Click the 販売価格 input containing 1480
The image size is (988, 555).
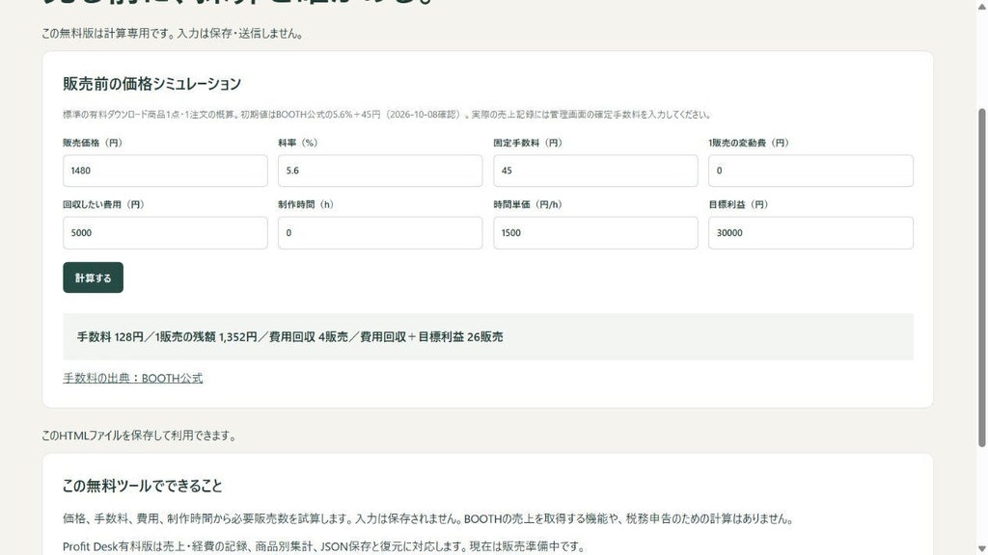(165, 171)
